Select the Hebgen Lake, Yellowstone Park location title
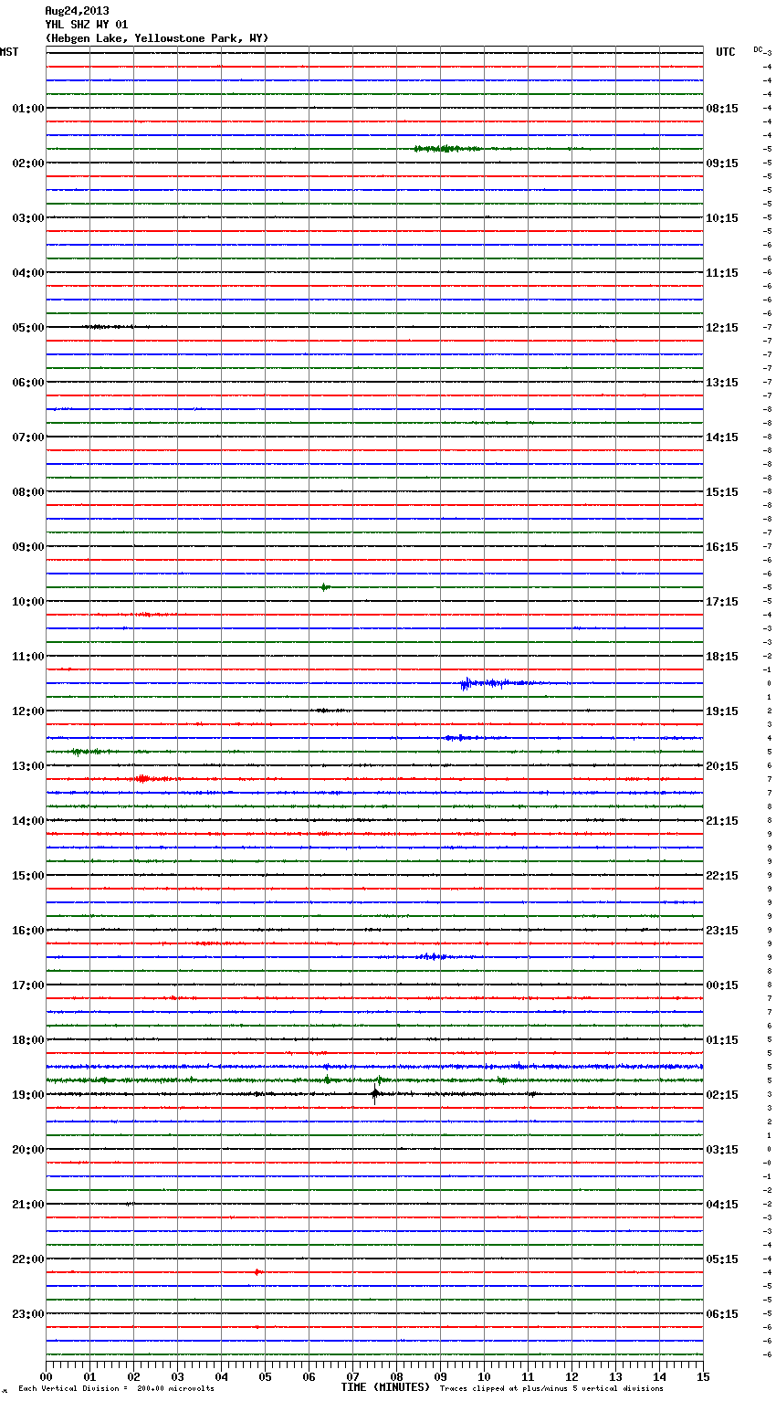Screen dimensions: 776x1401 (x=157, y=38)
